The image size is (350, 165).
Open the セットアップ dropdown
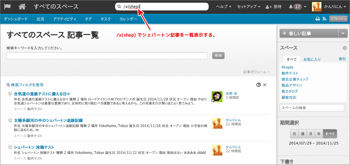(x=249, y=7)
